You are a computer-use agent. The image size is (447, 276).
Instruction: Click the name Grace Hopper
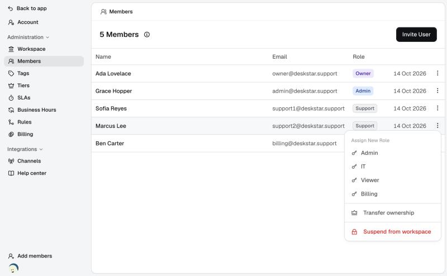click(x=114, y=91)
